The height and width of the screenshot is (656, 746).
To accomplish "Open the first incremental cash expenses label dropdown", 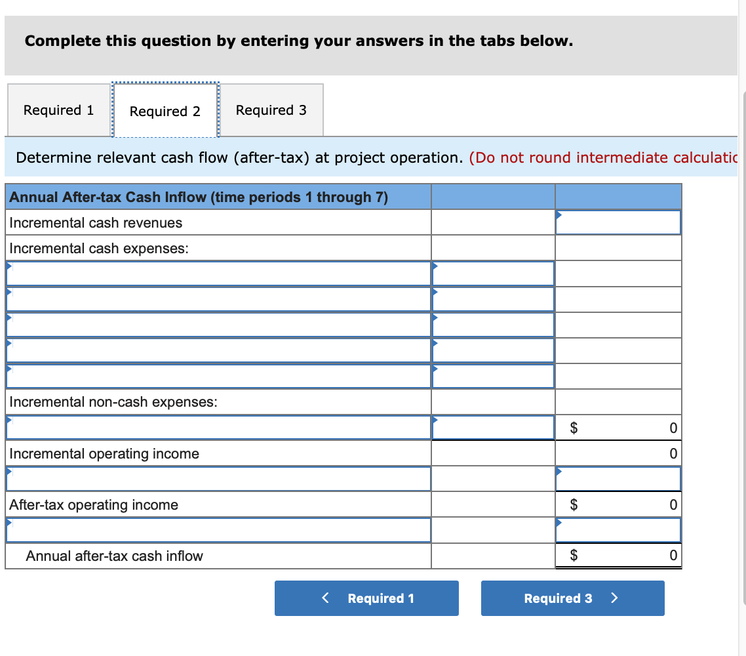I will point(216,273).
